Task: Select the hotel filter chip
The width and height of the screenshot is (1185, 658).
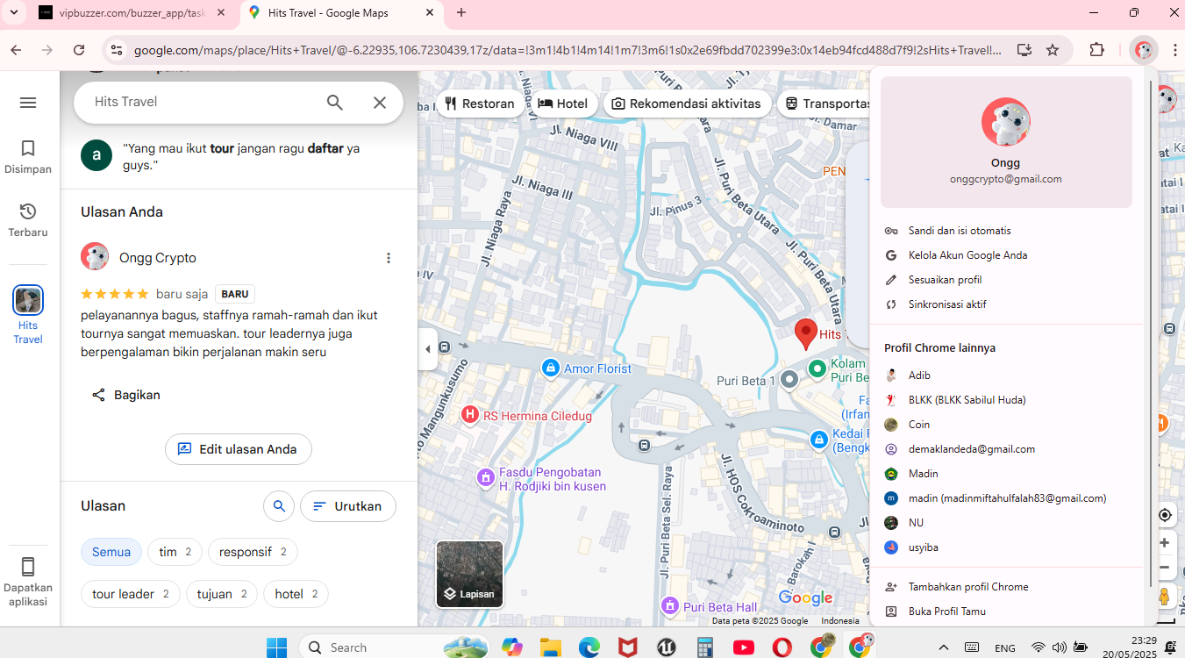Action: (x=296, y=594)
